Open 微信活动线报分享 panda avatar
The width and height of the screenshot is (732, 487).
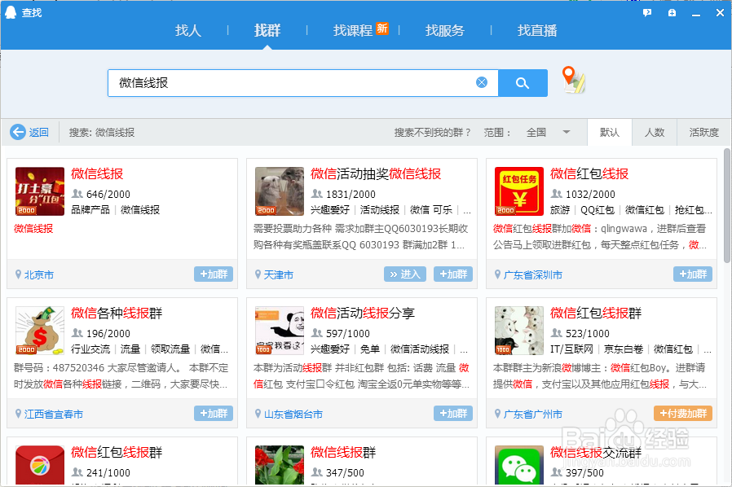tap(279, 331)
